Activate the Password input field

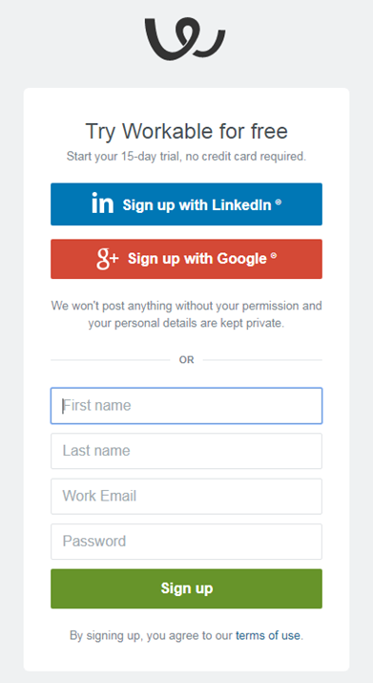[186, 542]
